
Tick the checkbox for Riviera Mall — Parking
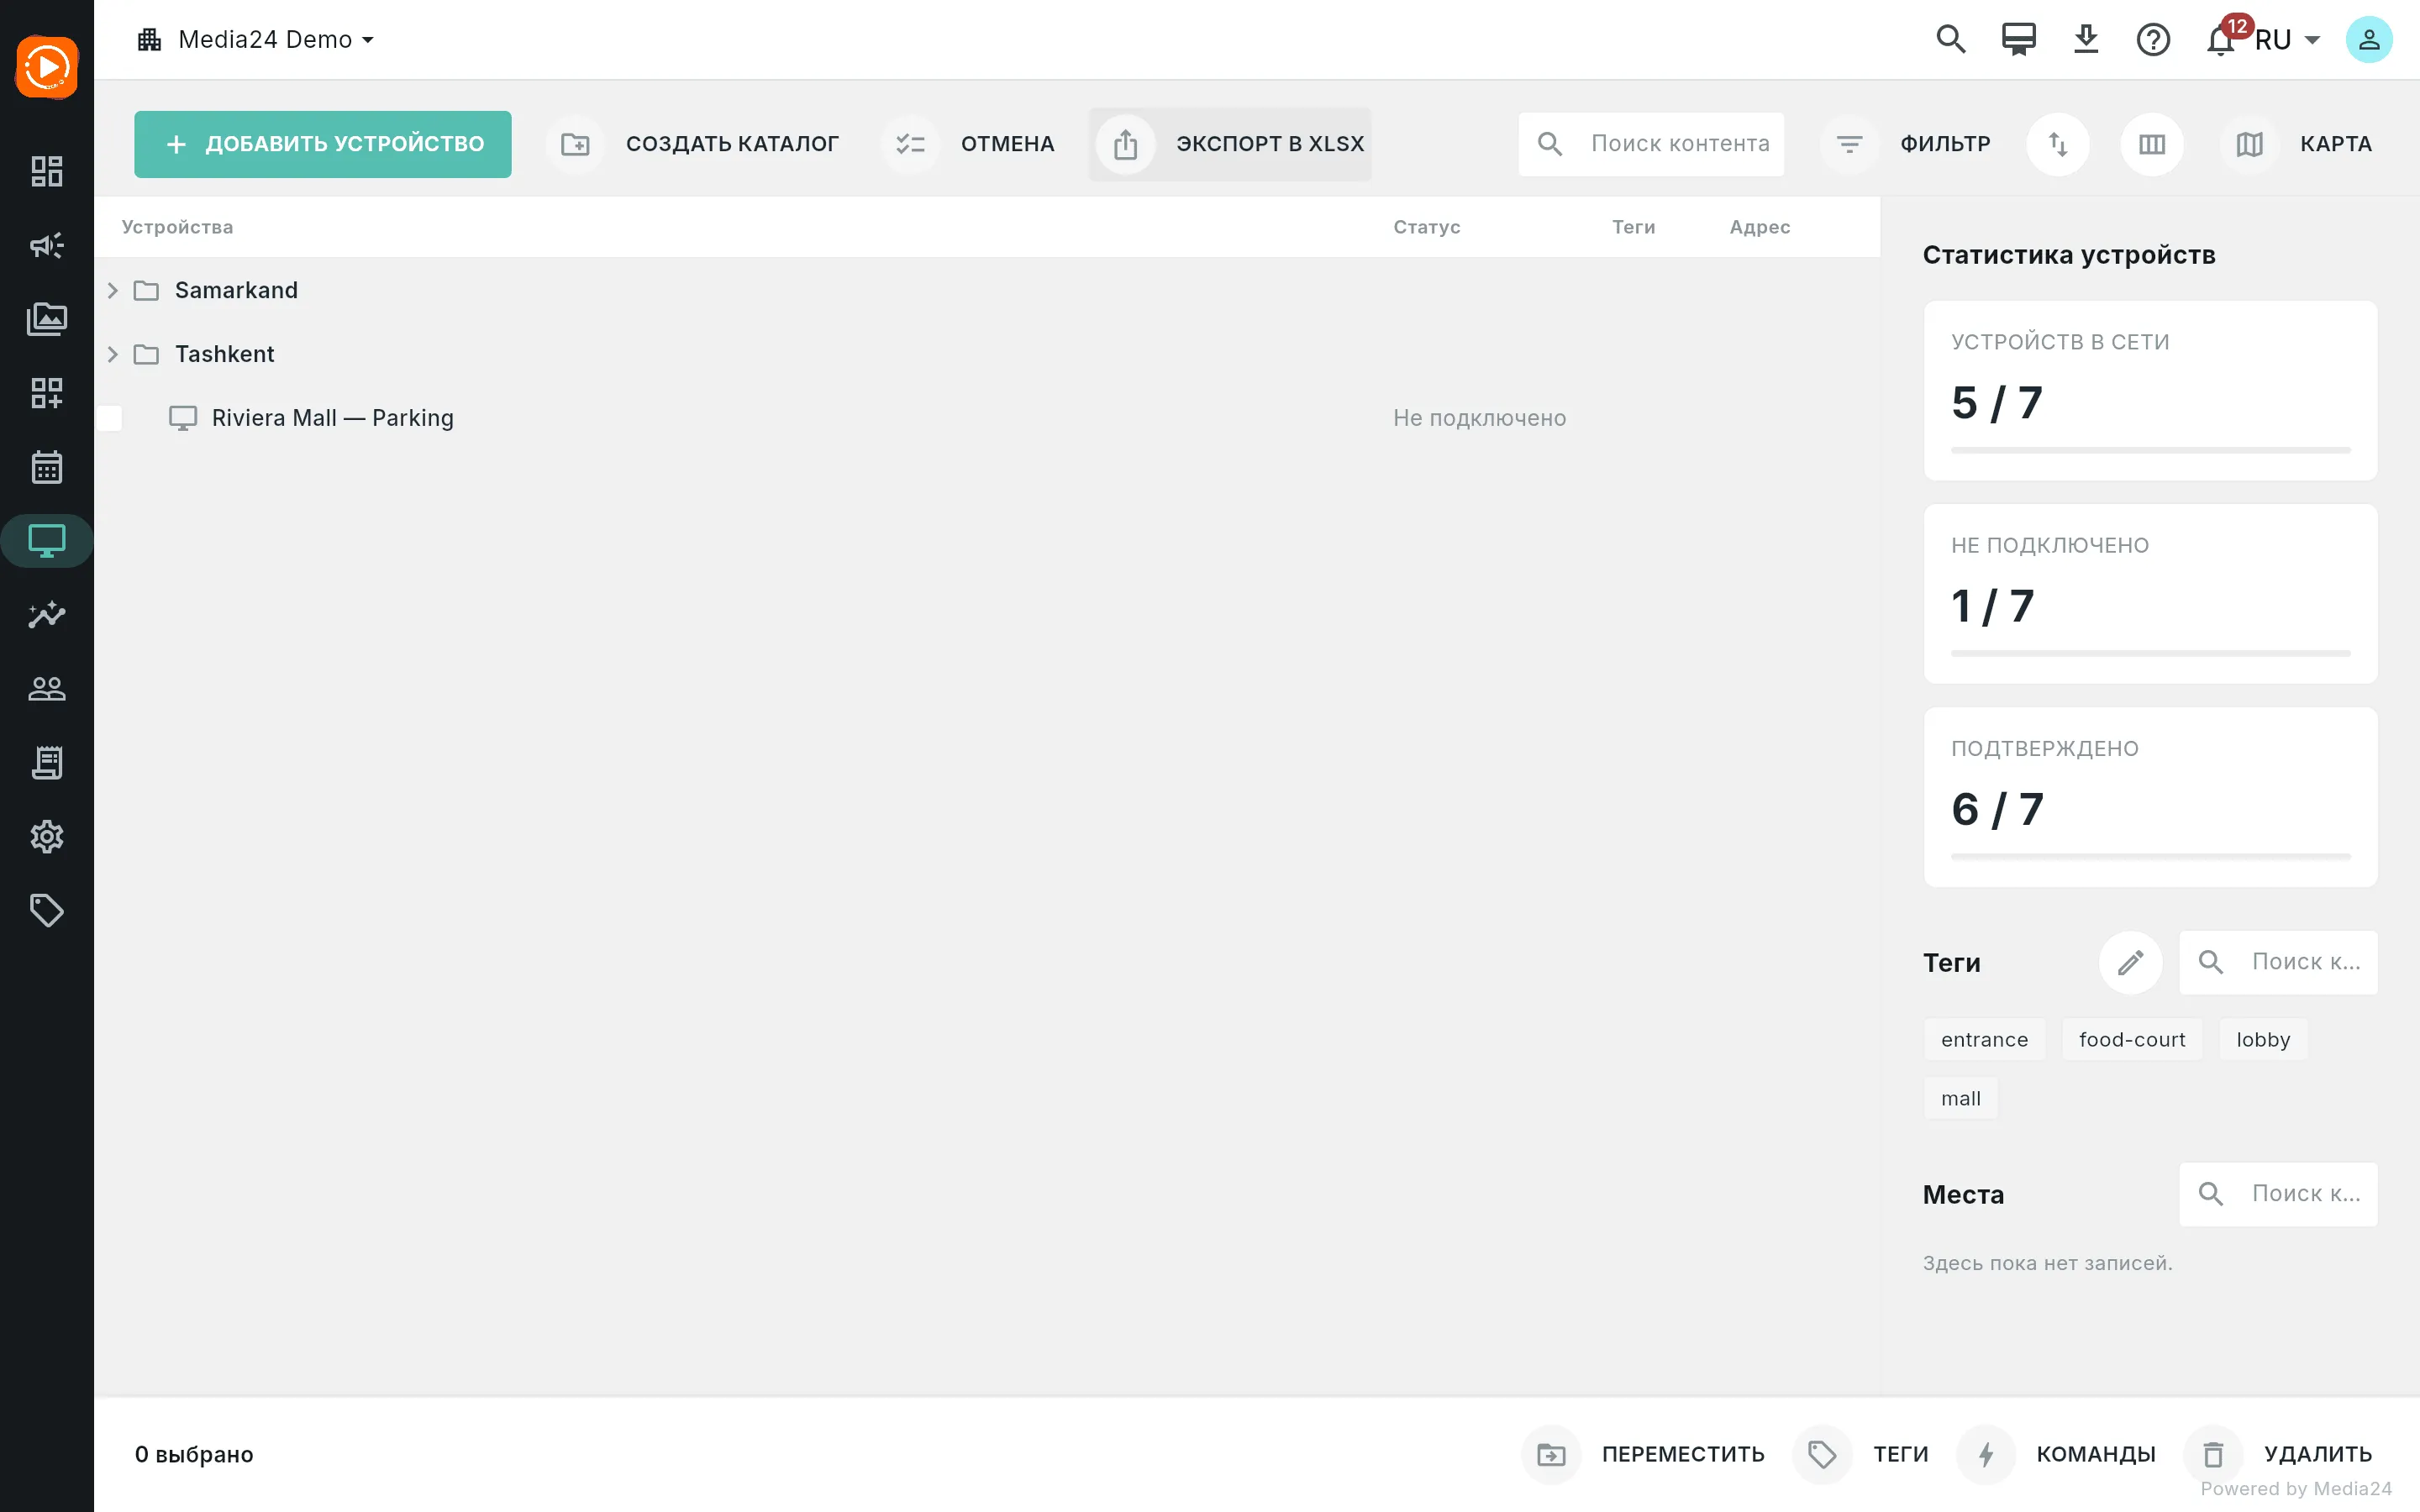[x=110, y=418]
